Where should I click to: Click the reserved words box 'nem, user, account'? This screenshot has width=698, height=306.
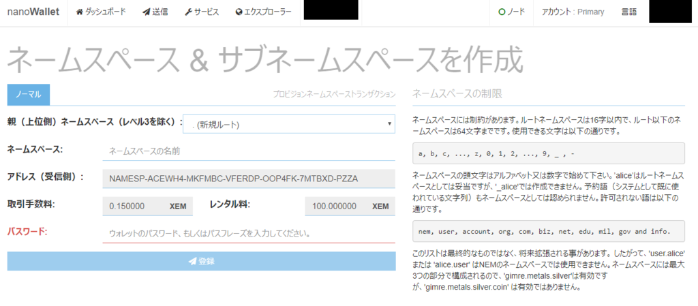click(549, 231)
